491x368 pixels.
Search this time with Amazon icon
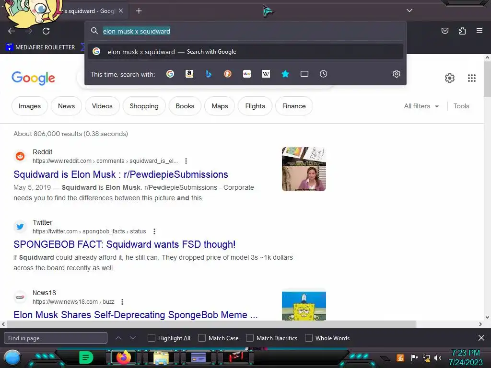189,74
